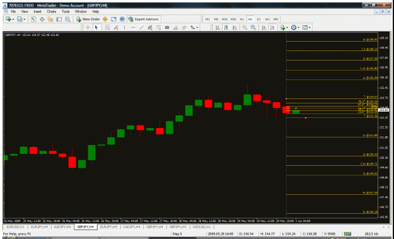This screenshot has width=394, height=239.
Task: Choose the Fibonacci retracement tool
Action: click(159, 28)
